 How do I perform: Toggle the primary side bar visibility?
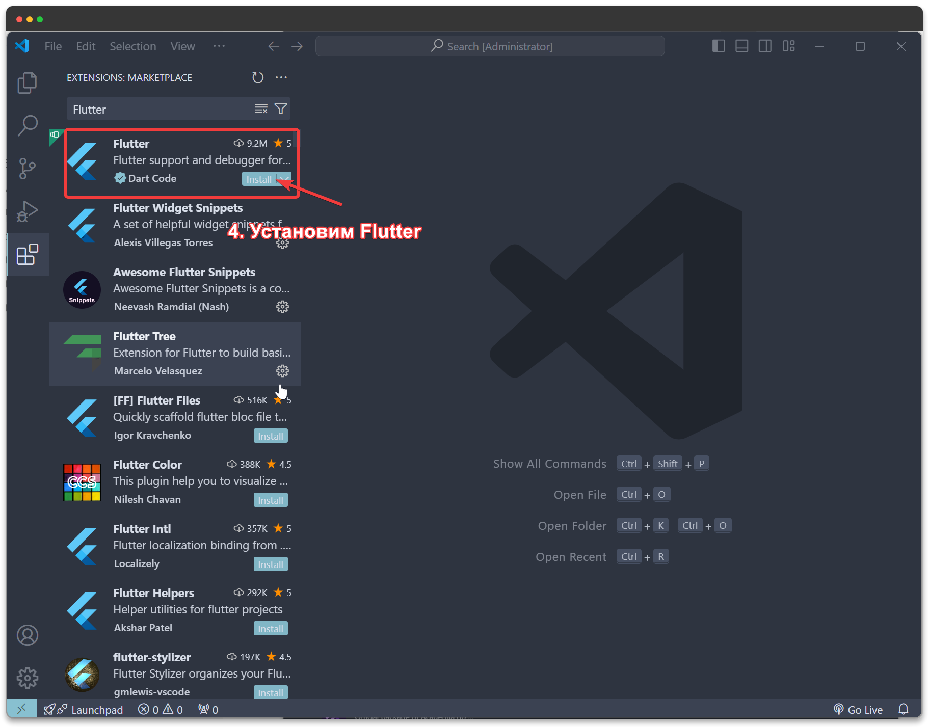719,46
